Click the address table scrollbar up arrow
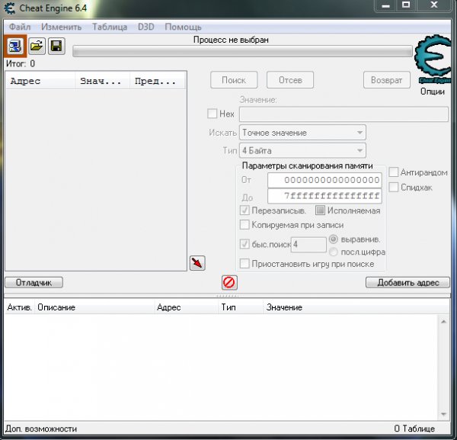The height and width of the screenshot is (440, 457). coord(443,322)
